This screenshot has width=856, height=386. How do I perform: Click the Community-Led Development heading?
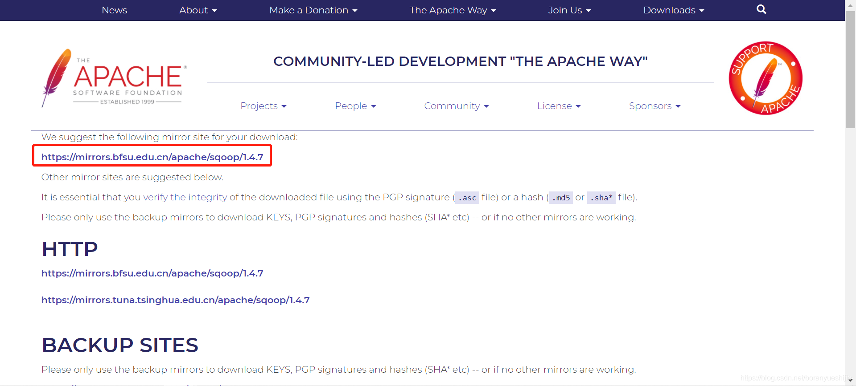(461, 61)
